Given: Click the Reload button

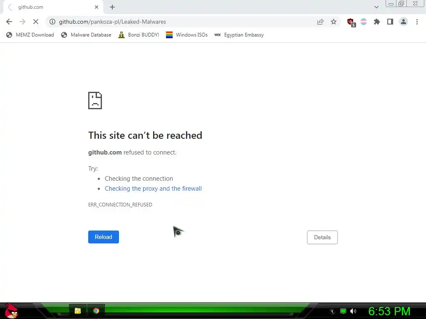Looking at the screenshot, I should [104, 237].
